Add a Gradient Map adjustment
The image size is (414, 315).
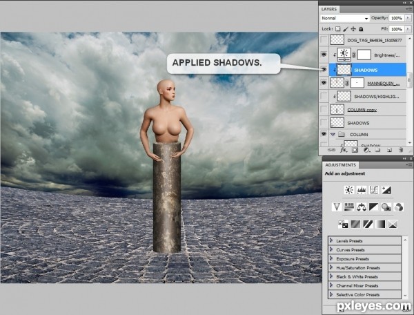tap(380, 224)
